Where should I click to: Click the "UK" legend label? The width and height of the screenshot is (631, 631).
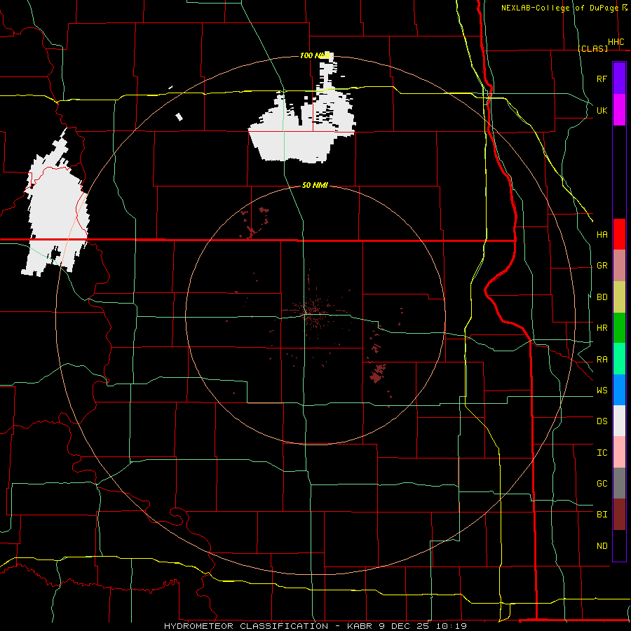click(x=602, y=111)
